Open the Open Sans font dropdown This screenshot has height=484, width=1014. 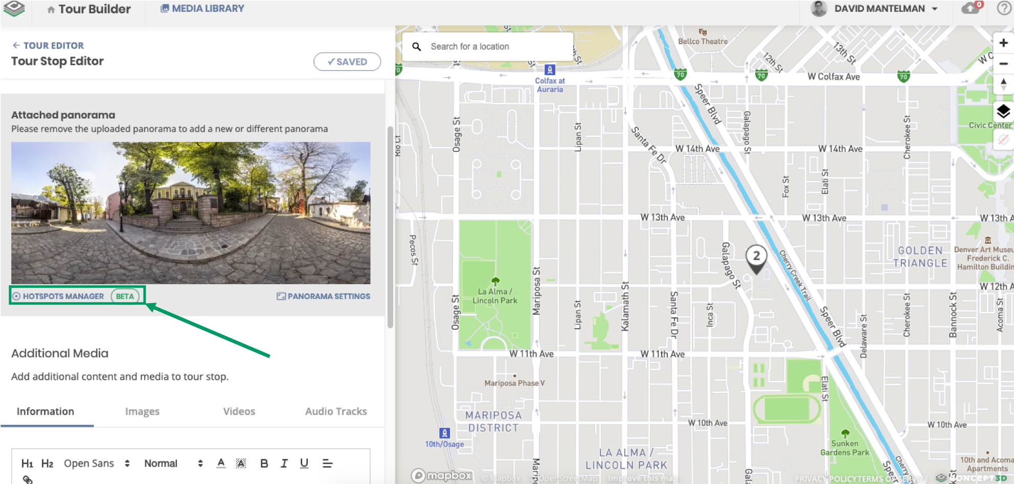(97, 464)
